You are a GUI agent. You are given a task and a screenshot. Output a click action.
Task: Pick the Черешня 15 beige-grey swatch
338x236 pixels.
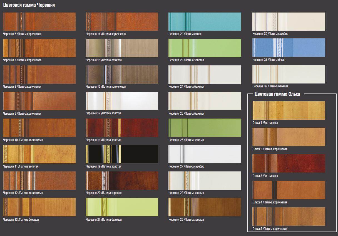122,48
